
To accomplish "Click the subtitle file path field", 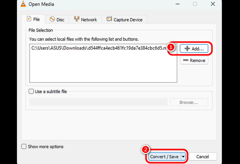I will pos(98,102).
